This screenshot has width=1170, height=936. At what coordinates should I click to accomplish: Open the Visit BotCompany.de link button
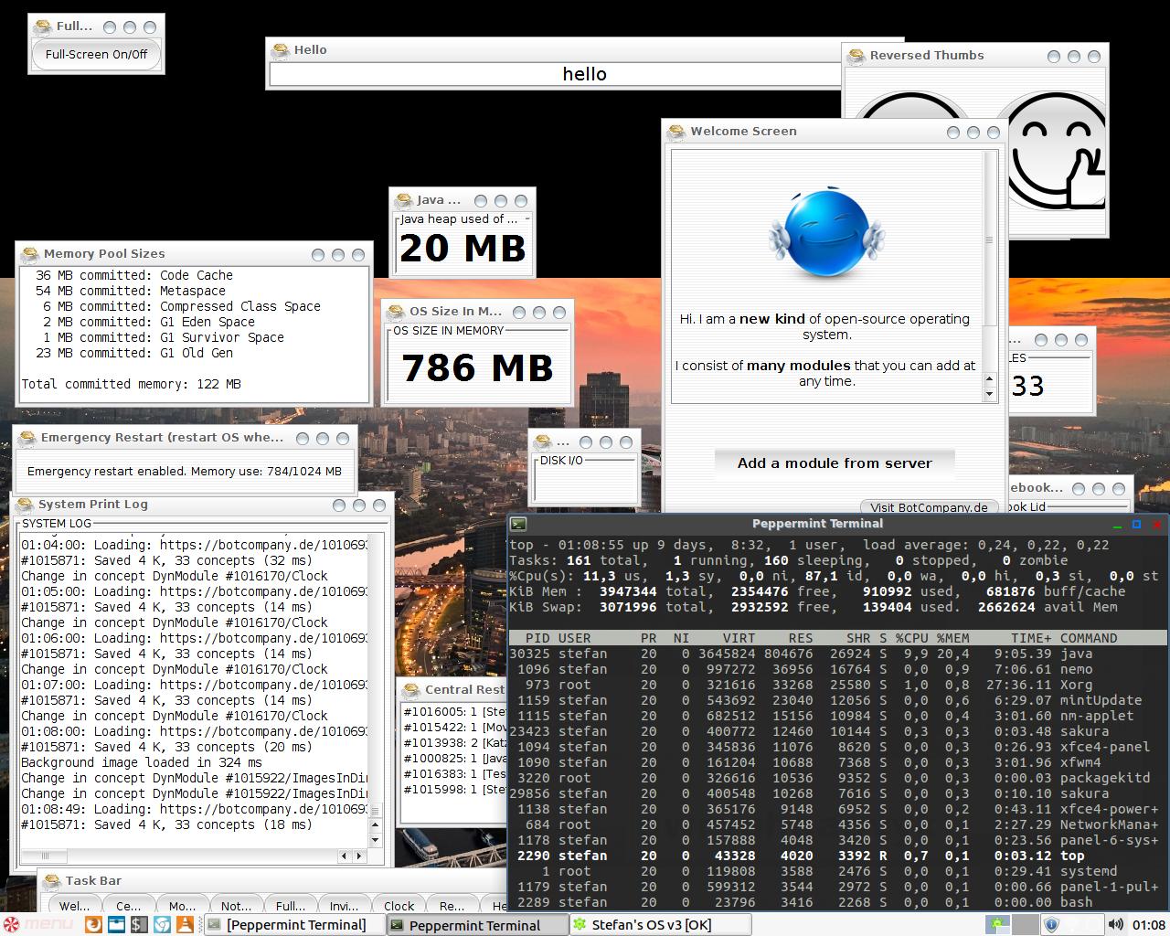[928, 507]
